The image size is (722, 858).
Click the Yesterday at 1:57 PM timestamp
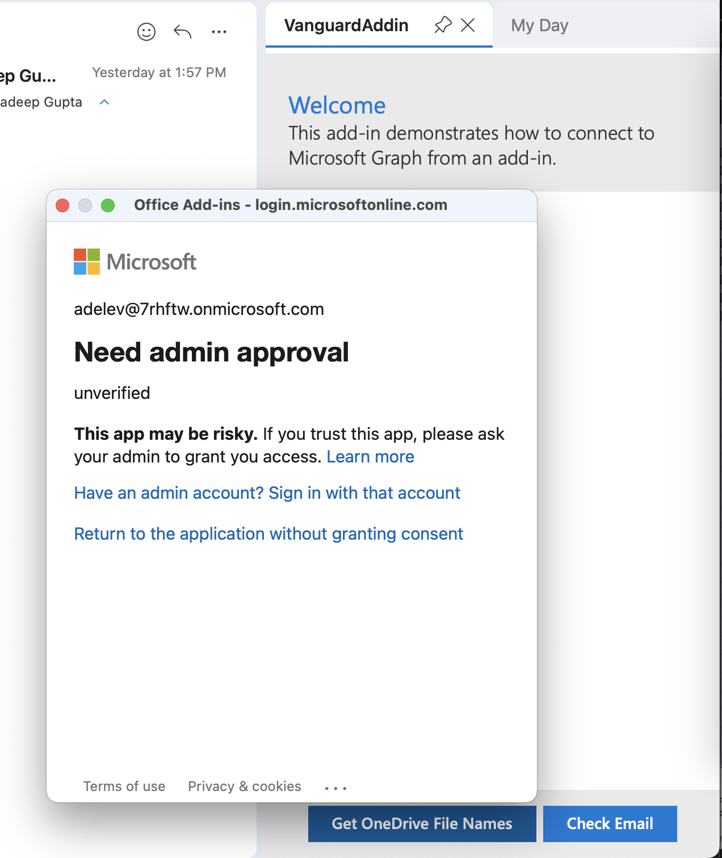(159, 73)
